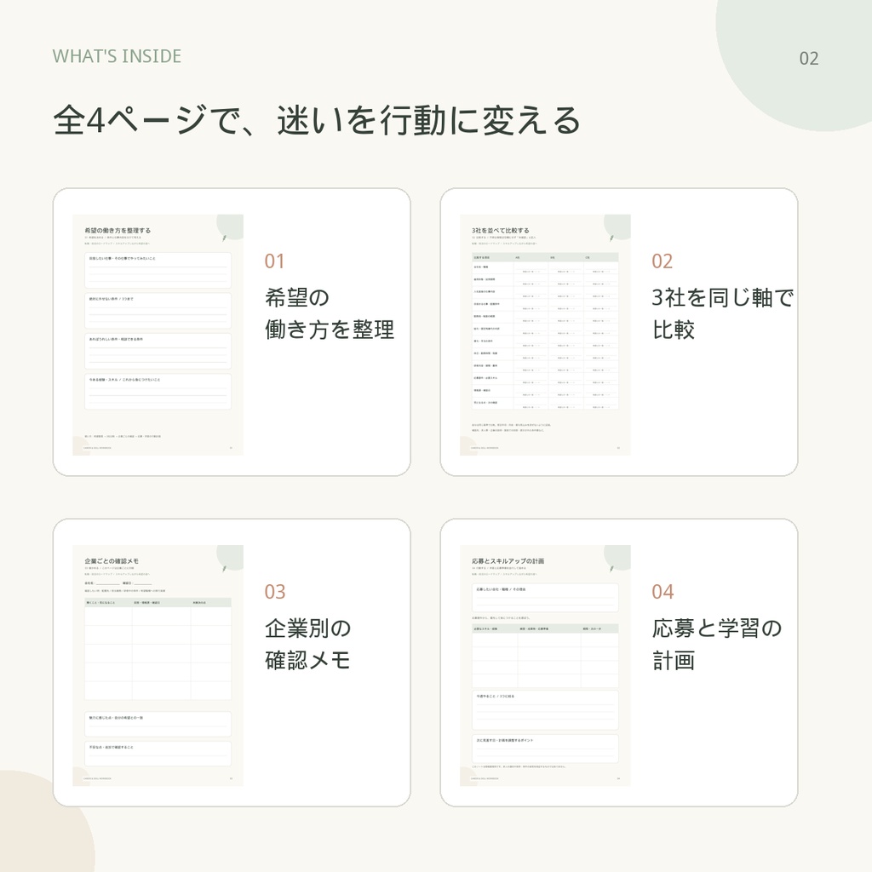Click the number 01 beside the first card
The image size is (872, 872).
275,261
